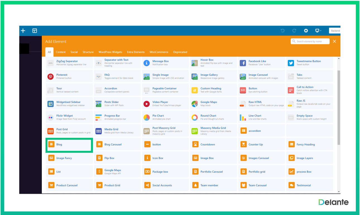
Task: Choose the Fancy Heading element
Action: (309, 144)
